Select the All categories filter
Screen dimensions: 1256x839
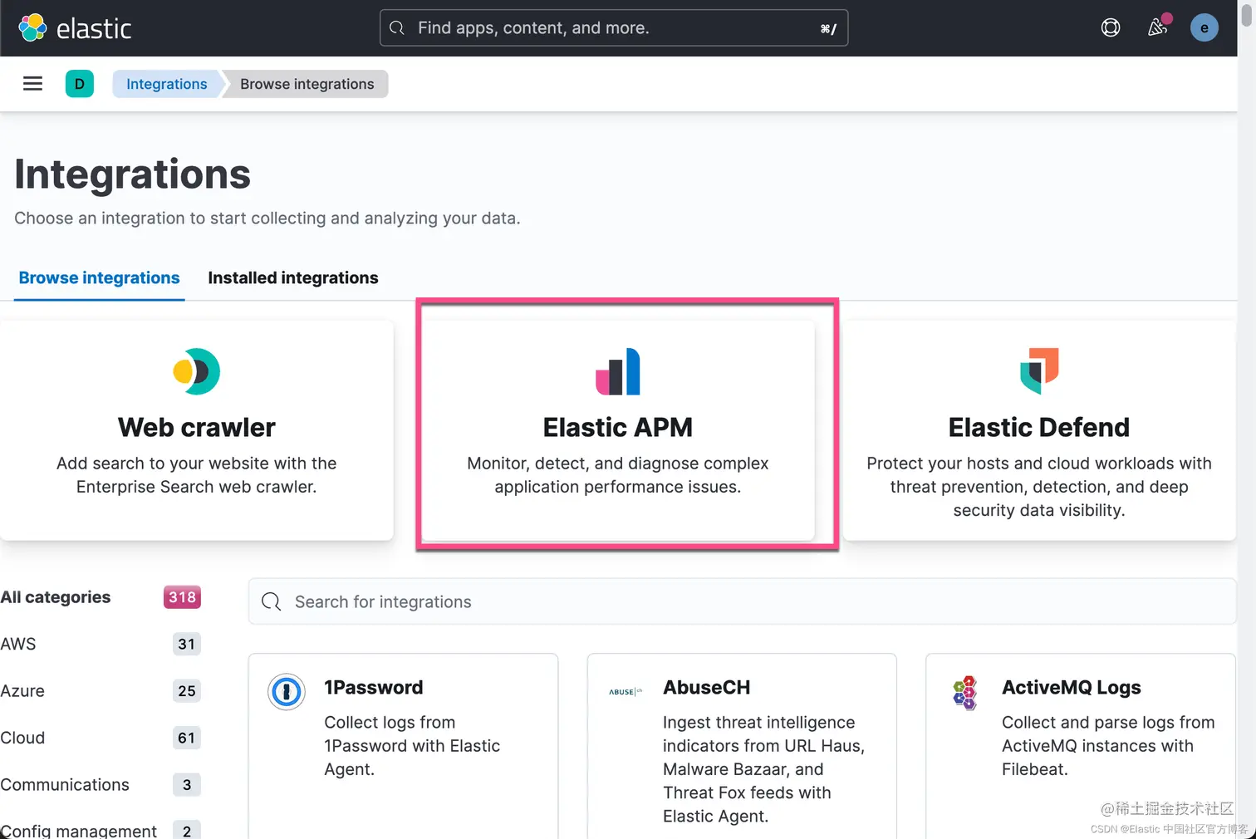tap(56, 597)
